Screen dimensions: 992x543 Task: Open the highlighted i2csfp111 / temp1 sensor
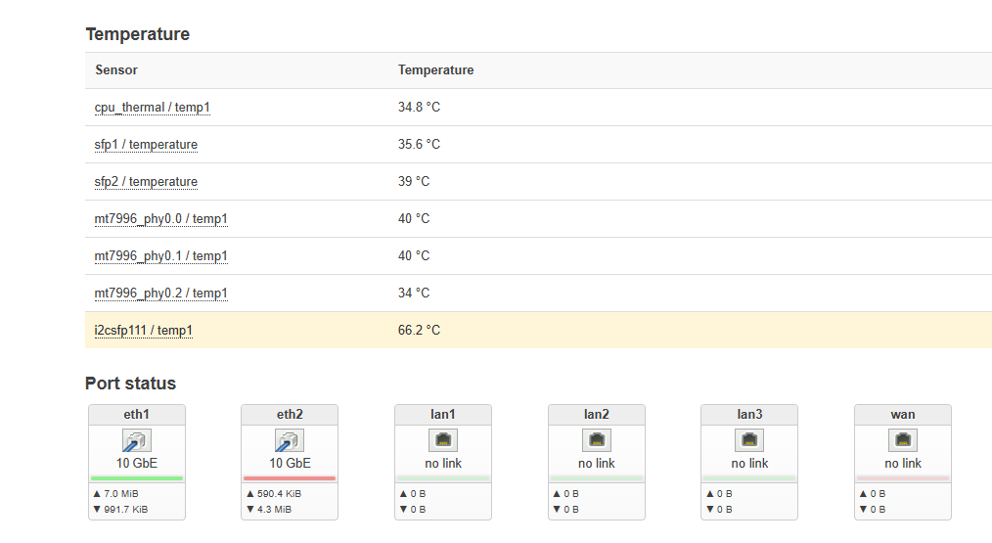[x=144, y=331]
